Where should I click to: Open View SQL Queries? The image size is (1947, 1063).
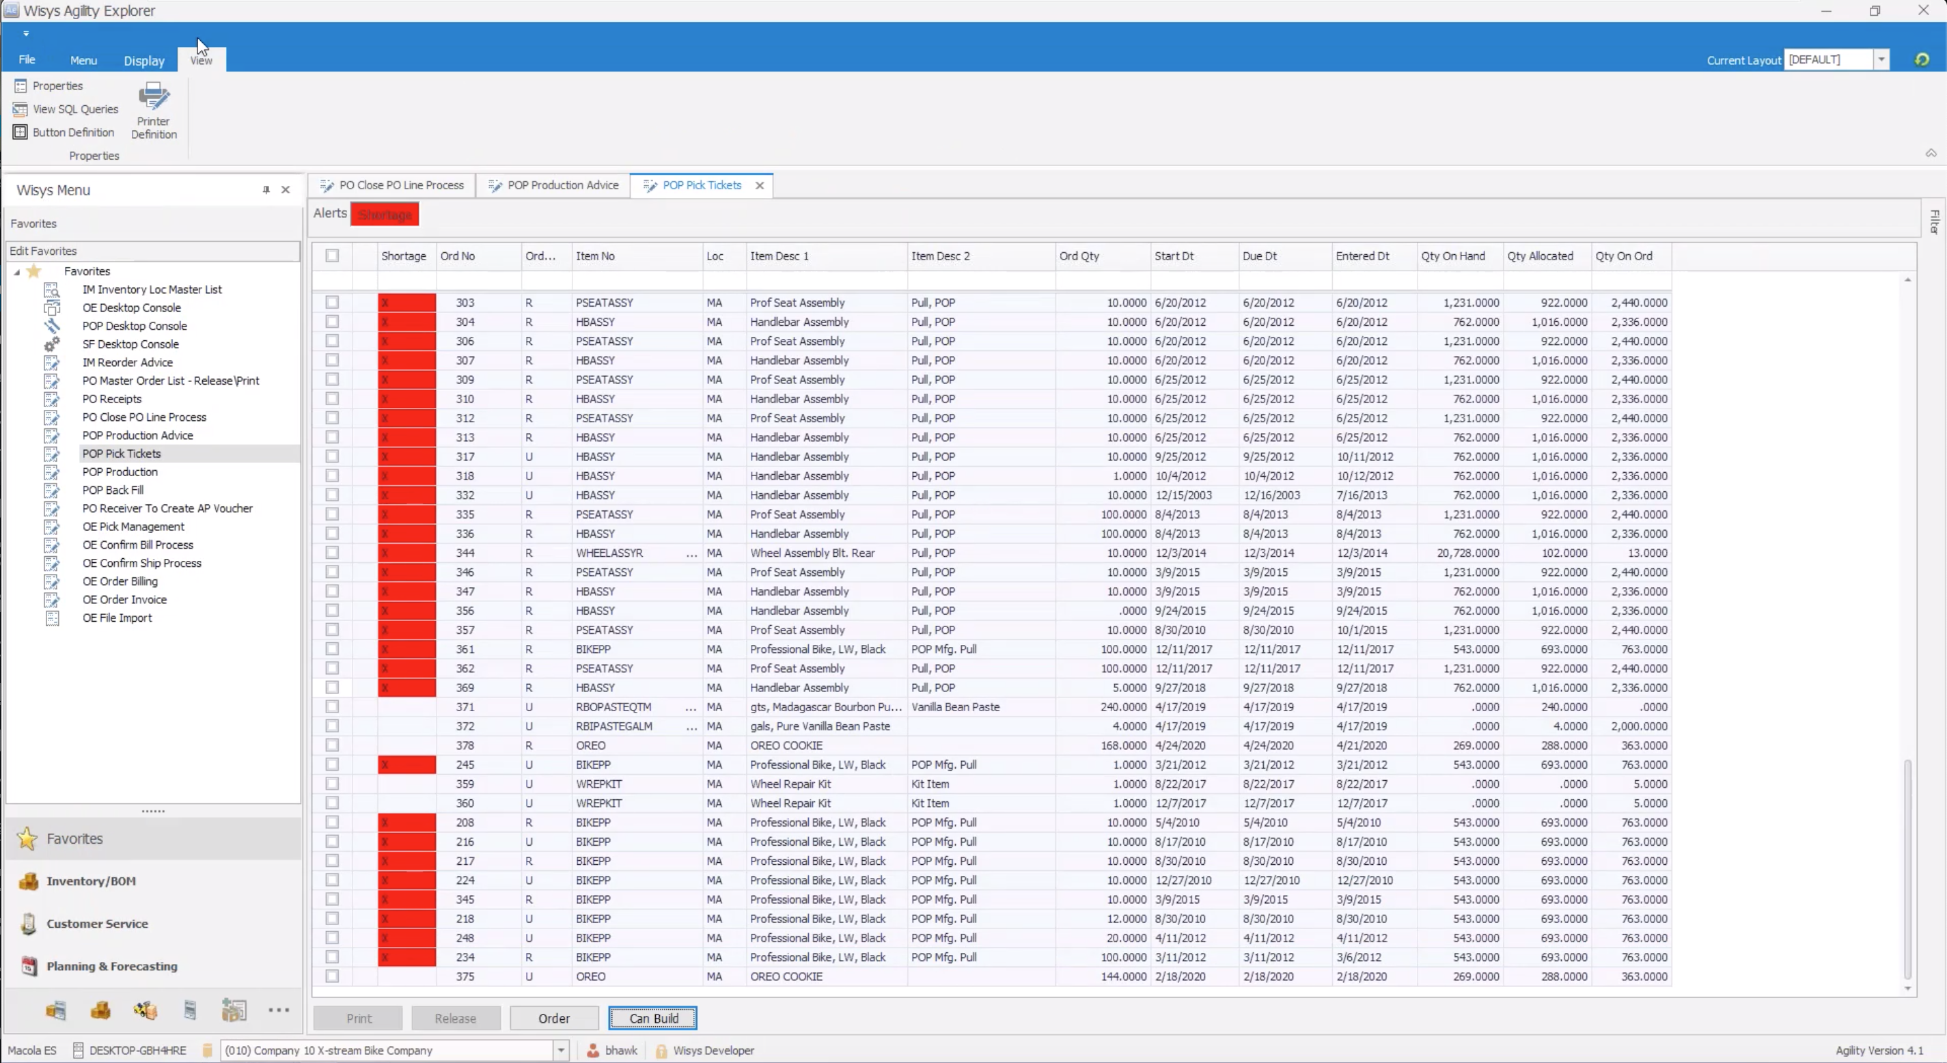pyautogui.click(x=75, y=109)
